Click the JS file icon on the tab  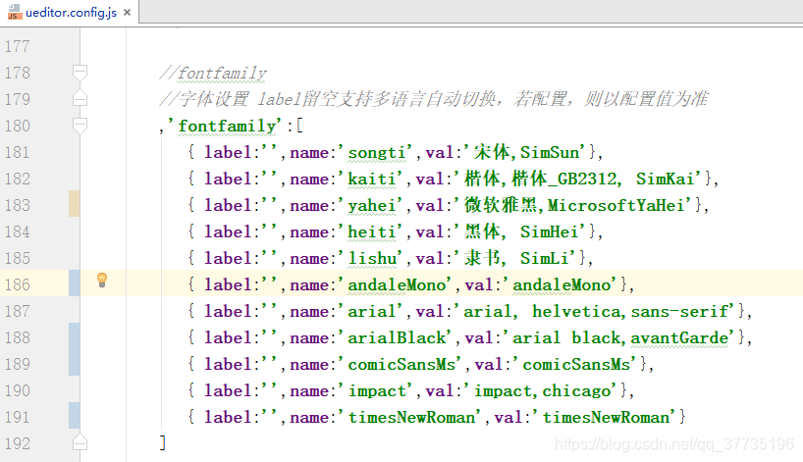[15, 13]
